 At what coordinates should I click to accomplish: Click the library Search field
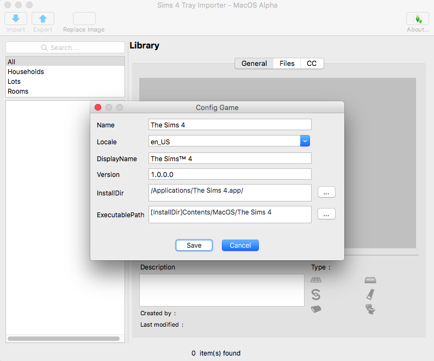pos(65,48)
